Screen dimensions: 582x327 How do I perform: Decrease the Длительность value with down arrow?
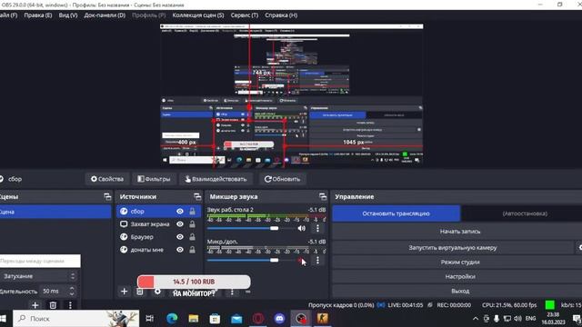click(x=72, y=293)
